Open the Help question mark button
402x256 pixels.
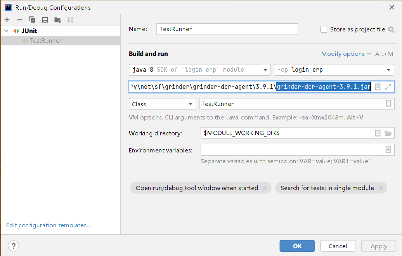[x=13, y=246]
